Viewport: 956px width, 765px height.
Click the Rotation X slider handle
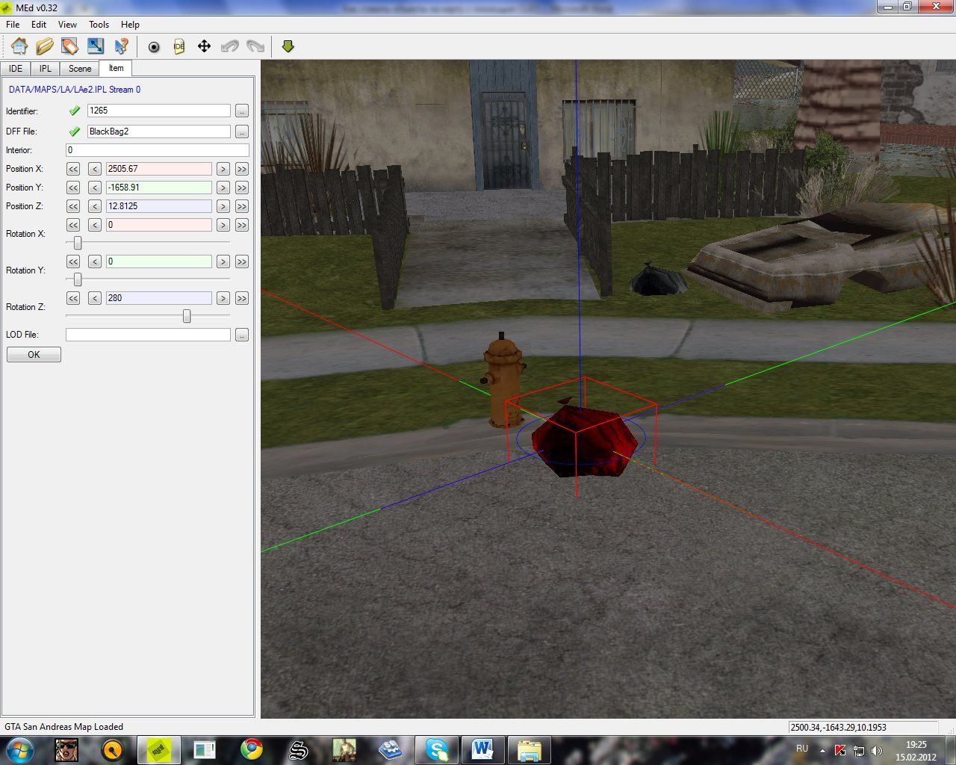pos(77,243)
